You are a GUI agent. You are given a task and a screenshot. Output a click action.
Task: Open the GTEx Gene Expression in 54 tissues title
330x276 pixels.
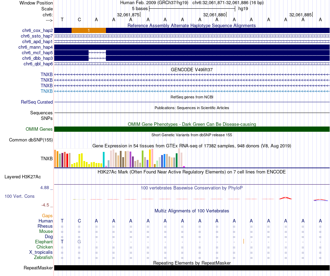click(x=192, y=146)
